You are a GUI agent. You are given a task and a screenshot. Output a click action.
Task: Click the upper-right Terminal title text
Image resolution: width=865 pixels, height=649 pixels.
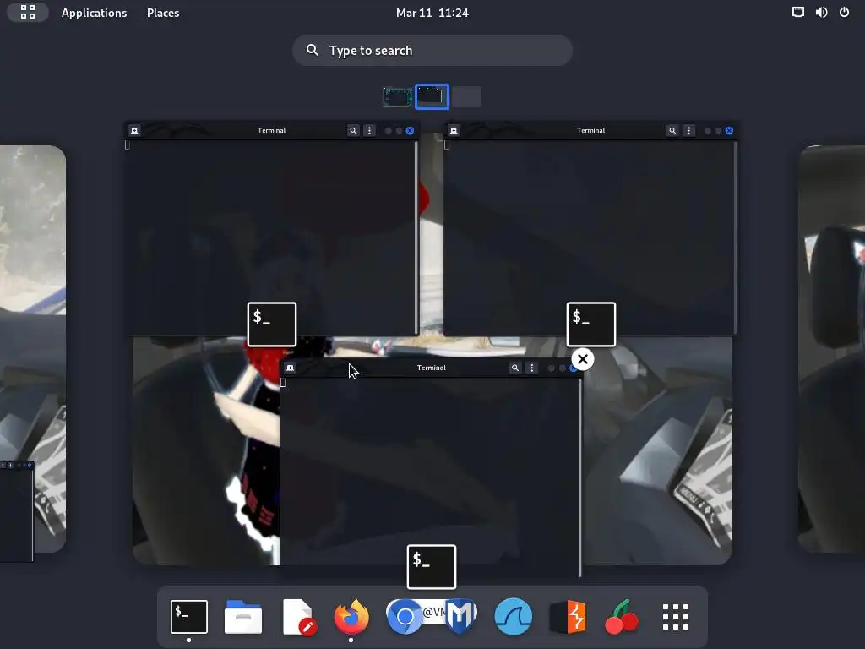pyautogui.click(x=590, y=131)
